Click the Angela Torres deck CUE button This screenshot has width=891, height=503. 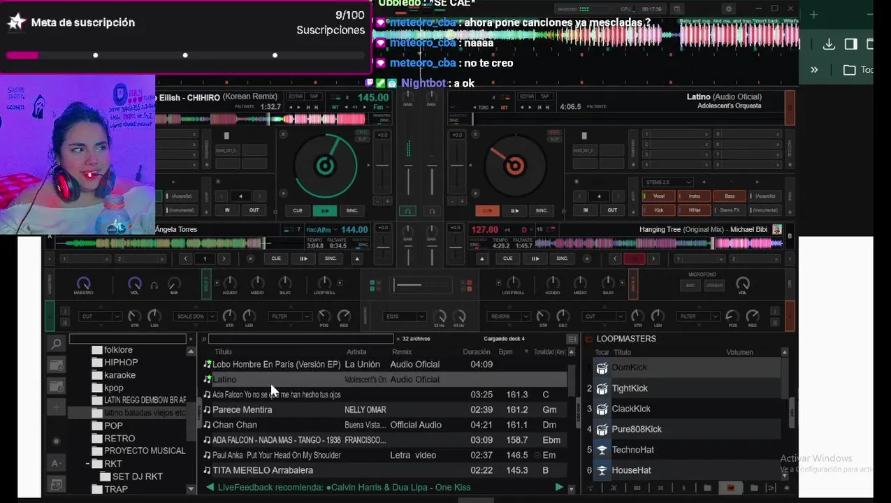coord(276,258)
